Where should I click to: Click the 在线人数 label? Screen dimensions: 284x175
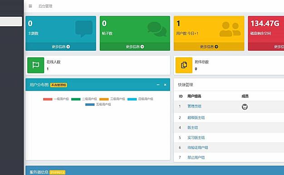click(54, 62)
